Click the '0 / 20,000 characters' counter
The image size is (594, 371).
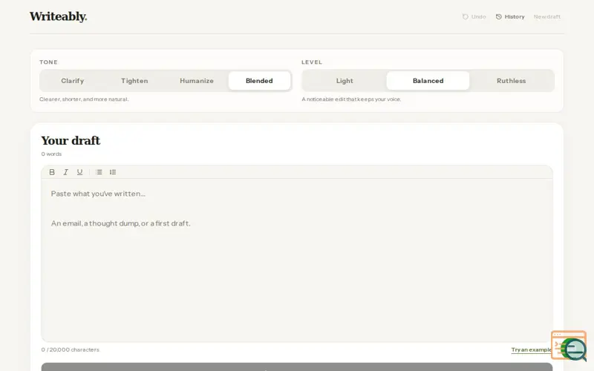[x=70, y=349]
